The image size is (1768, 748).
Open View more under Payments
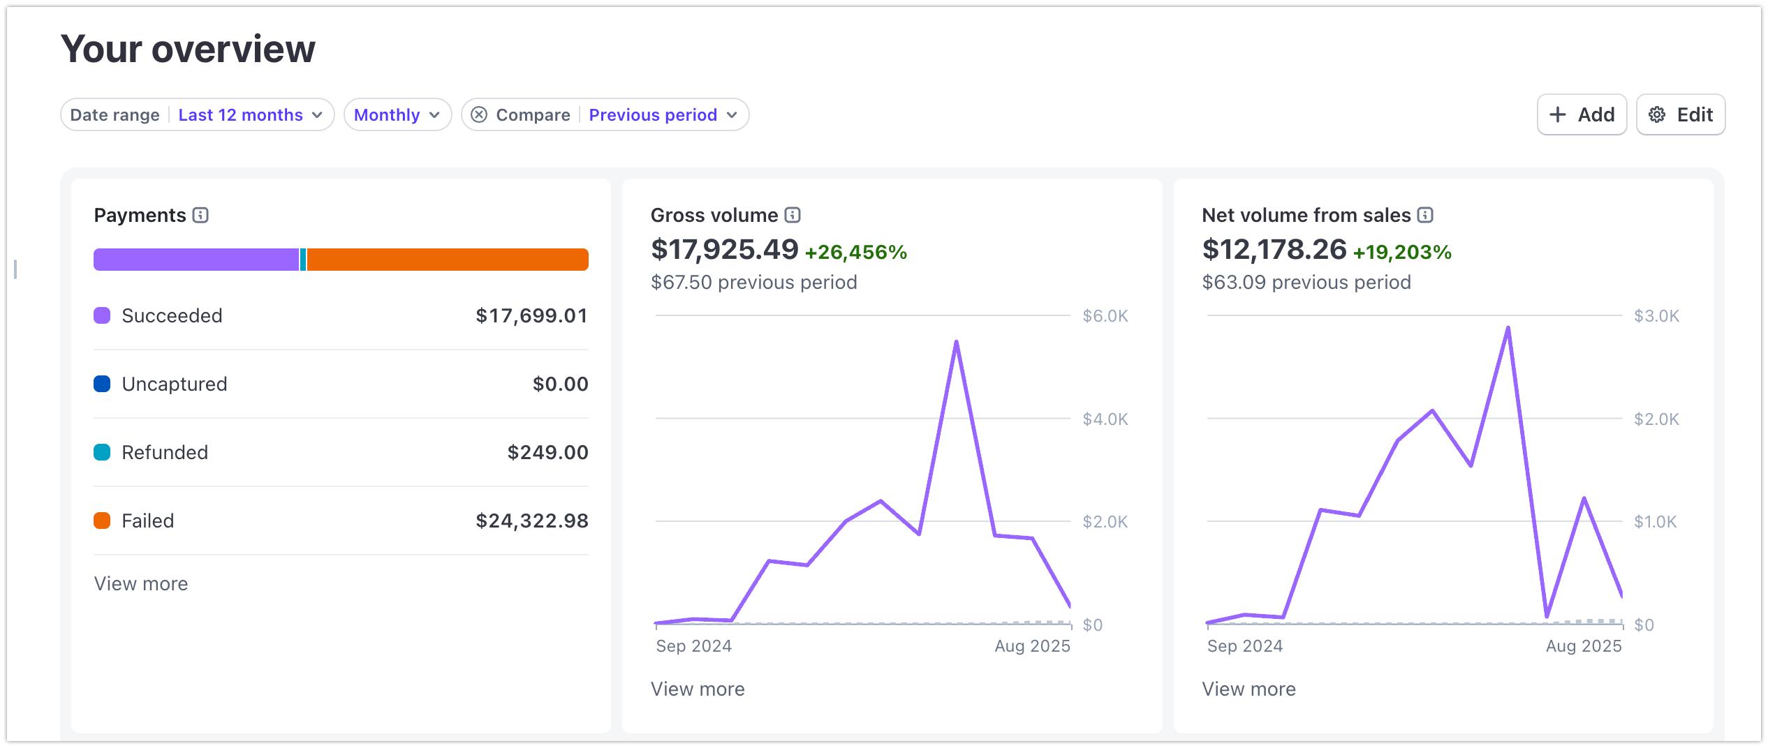[141, 583]
